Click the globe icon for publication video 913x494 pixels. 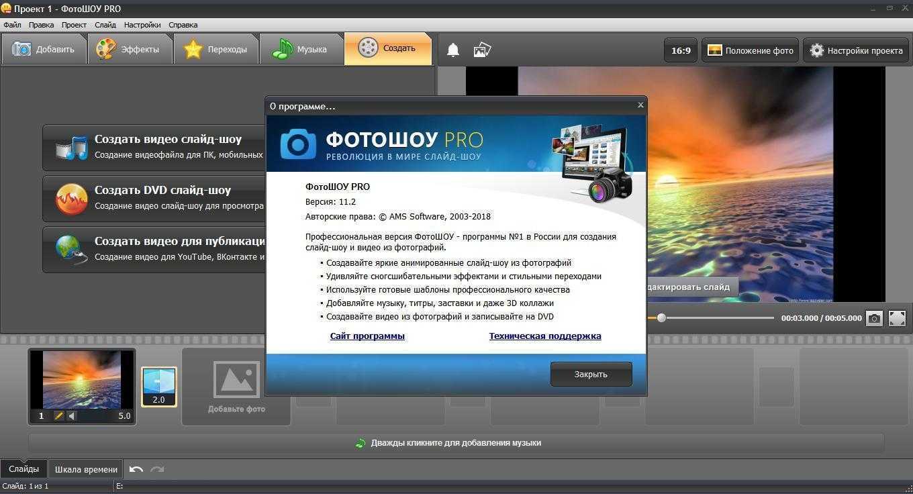pyautogui.click(x=71, y=250)
